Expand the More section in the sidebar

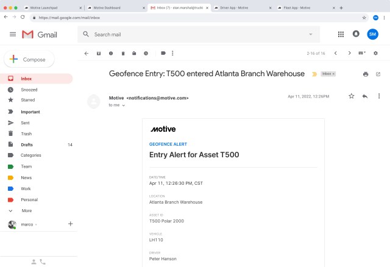tap(26, 210)
